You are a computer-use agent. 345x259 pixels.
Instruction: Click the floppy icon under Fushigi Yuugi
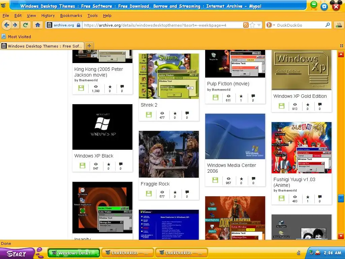coord(282,198)
